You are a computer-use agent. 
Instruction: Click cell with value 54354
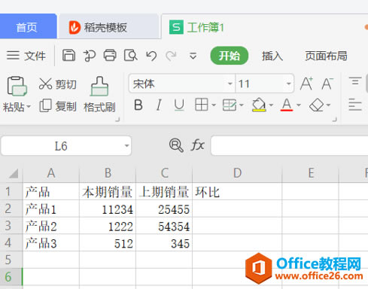click(x=164, y=226)
